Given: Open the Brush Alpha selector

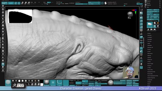Looking at the screenshot, I should point(53,83).
